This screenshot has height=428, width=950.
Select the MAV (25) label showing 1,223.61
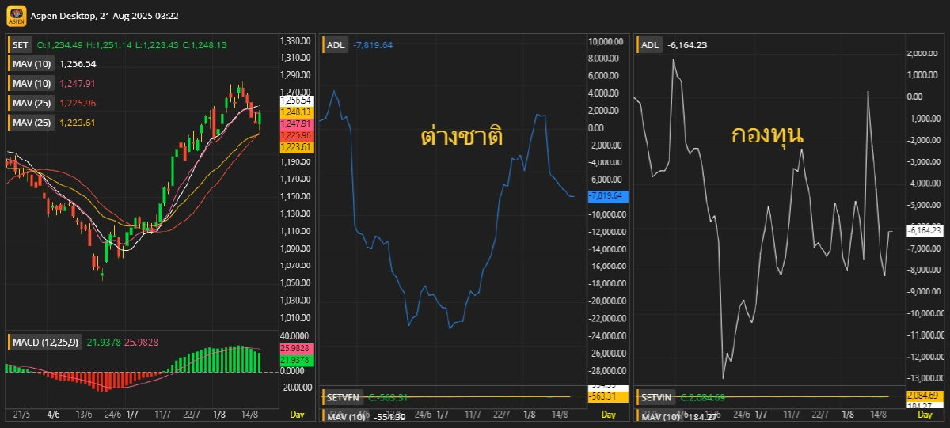tap(32, 122)
